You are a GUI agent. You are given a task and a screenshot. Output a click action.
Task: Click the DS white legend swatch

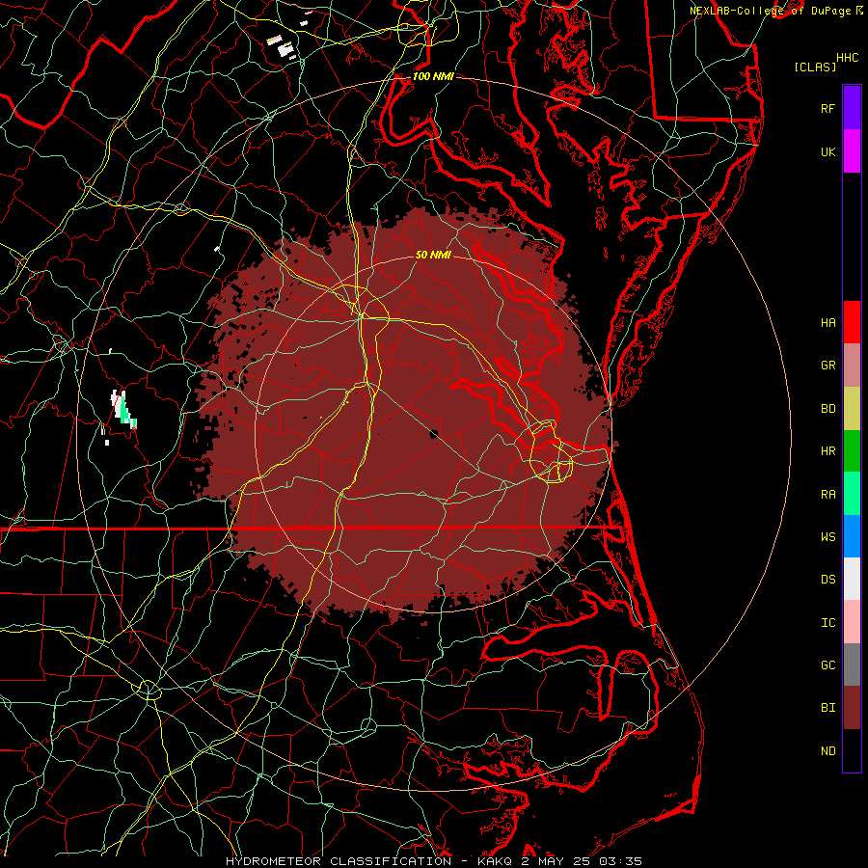[x=852, y=579]
